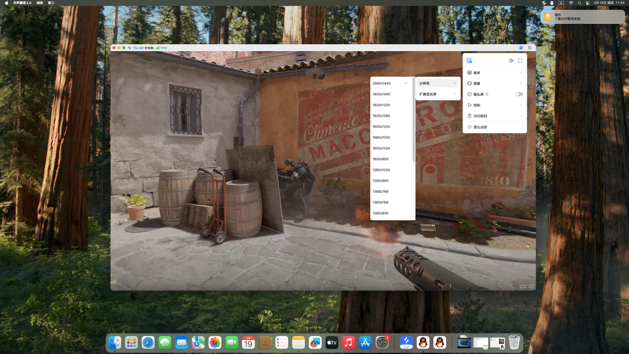Click the muted speaker icon in remote panel
The image size is (629, 354).
511,61
